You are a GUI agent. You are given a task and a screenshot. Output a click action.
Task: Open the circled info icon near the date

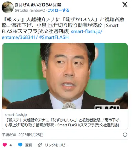[x=125, y=135]
